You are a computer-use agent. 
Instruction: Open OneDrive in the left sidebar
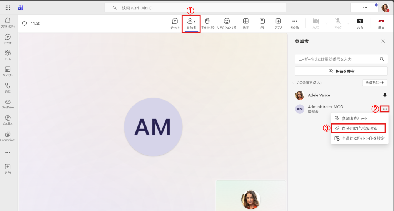tap(8, 104)
